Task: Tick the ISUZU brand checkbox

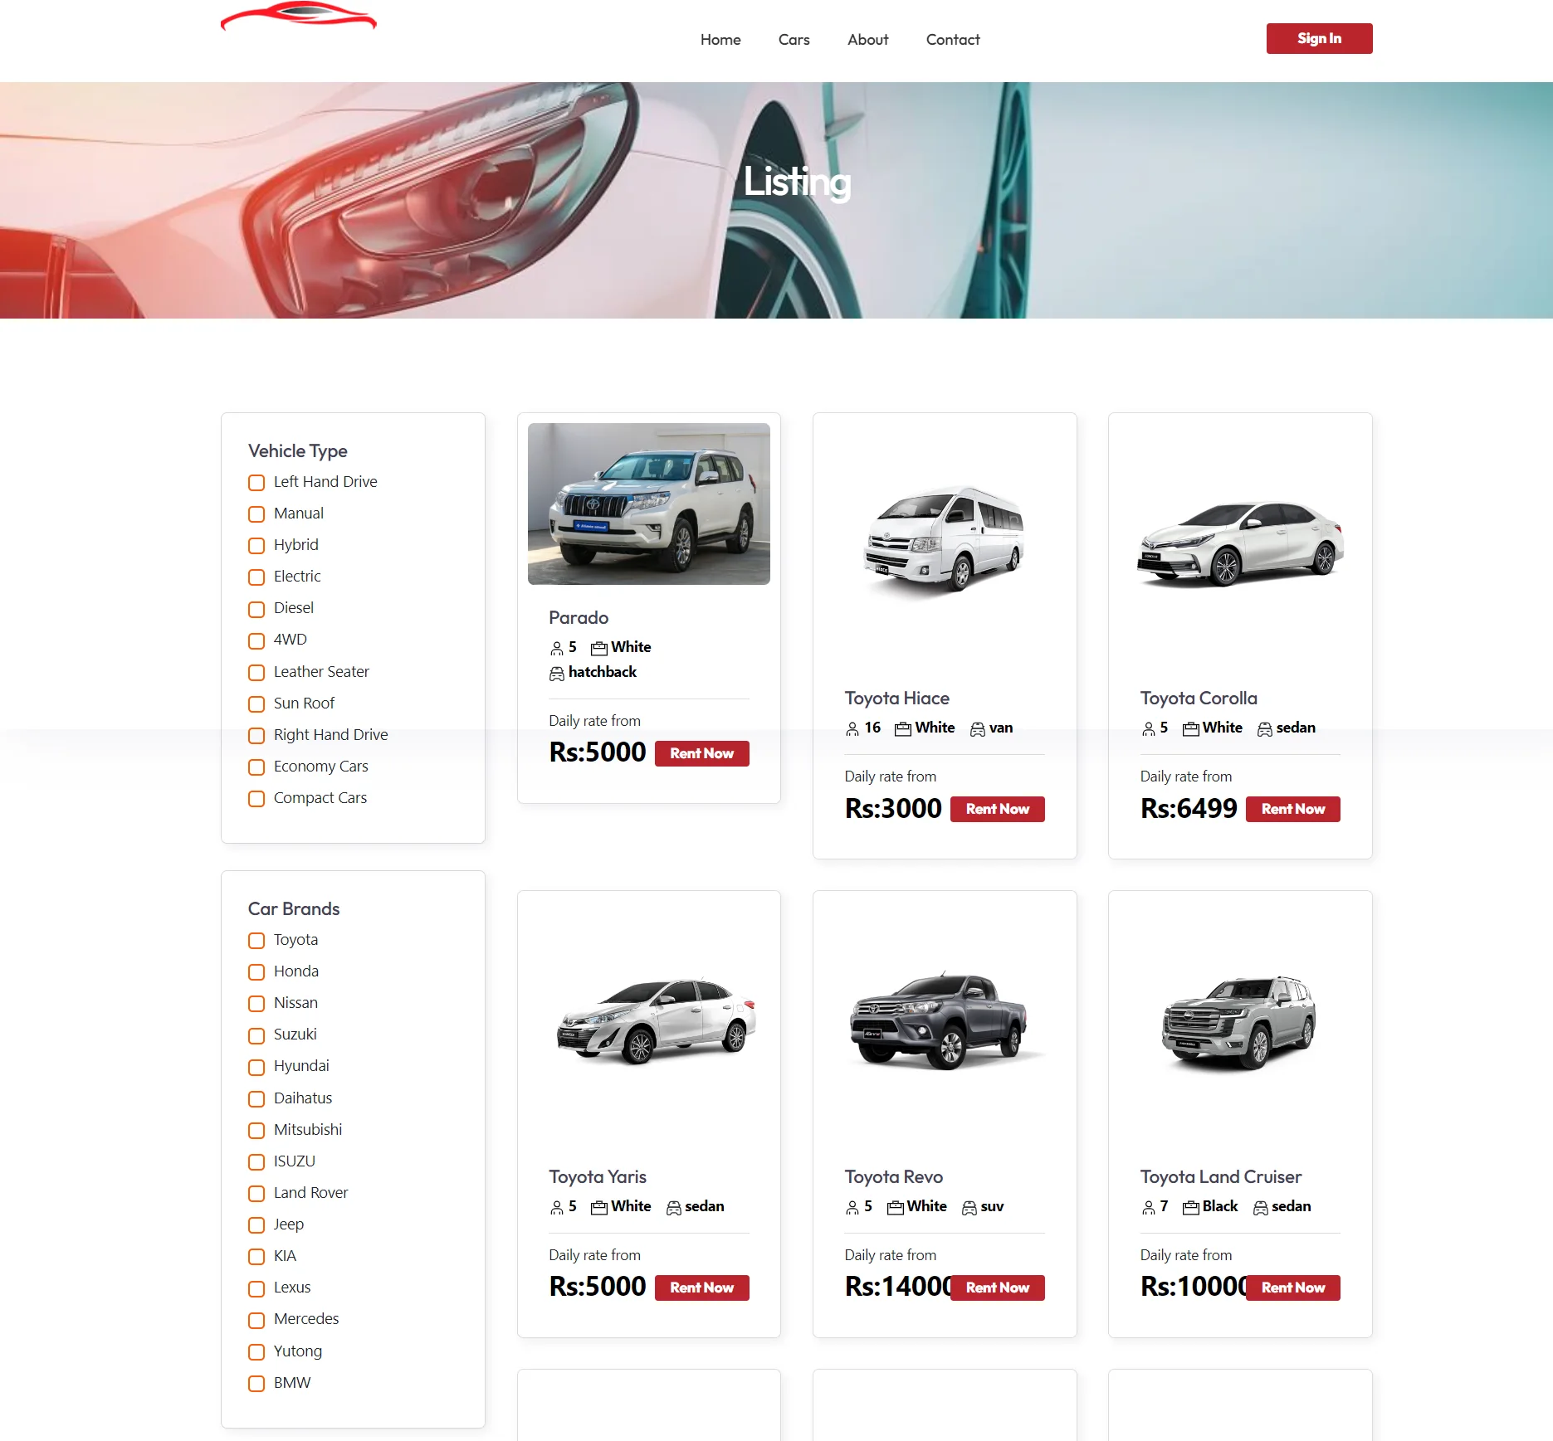Action: point(256,1162)
